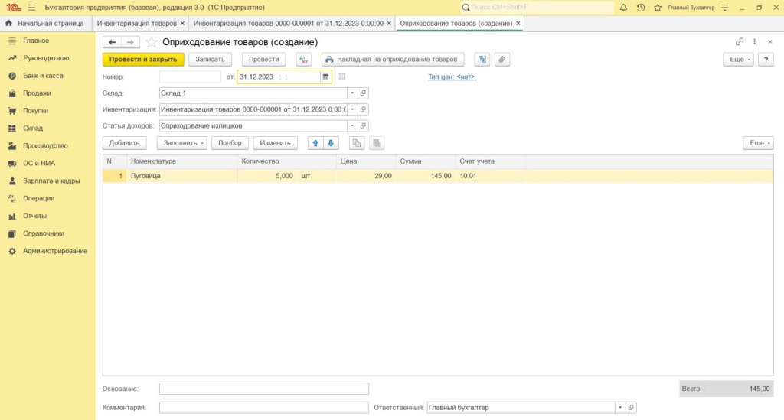
Task: Click the icon right of the date field
Action: coord(341,77)
